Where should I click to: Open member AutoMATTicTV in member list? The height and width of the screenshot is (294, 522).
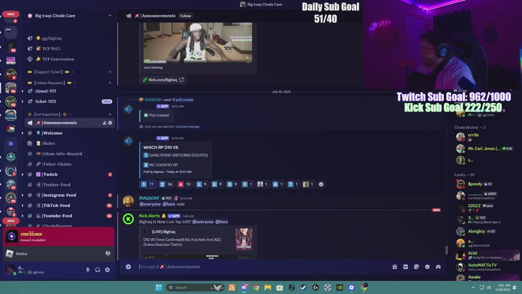[482, 265]
